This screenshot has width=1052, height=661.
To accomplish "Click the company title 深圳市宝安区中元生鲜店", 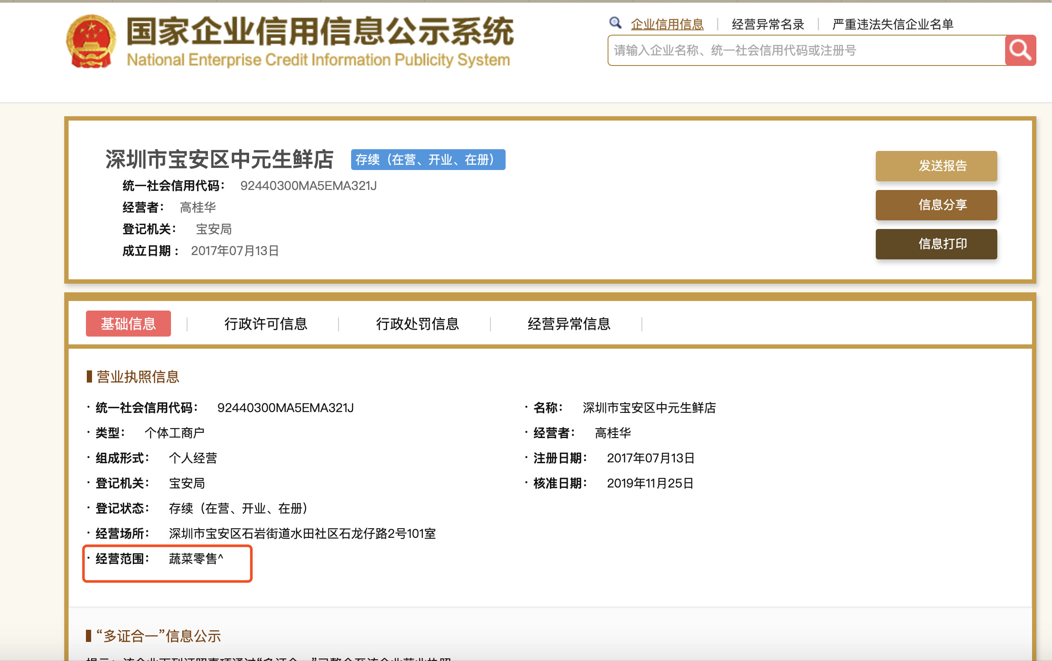I will pyautogui.click(x=219, y=159).
